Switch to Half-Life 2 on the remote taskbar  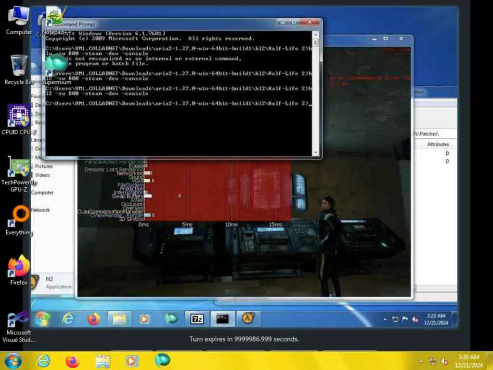pos(248,318)
